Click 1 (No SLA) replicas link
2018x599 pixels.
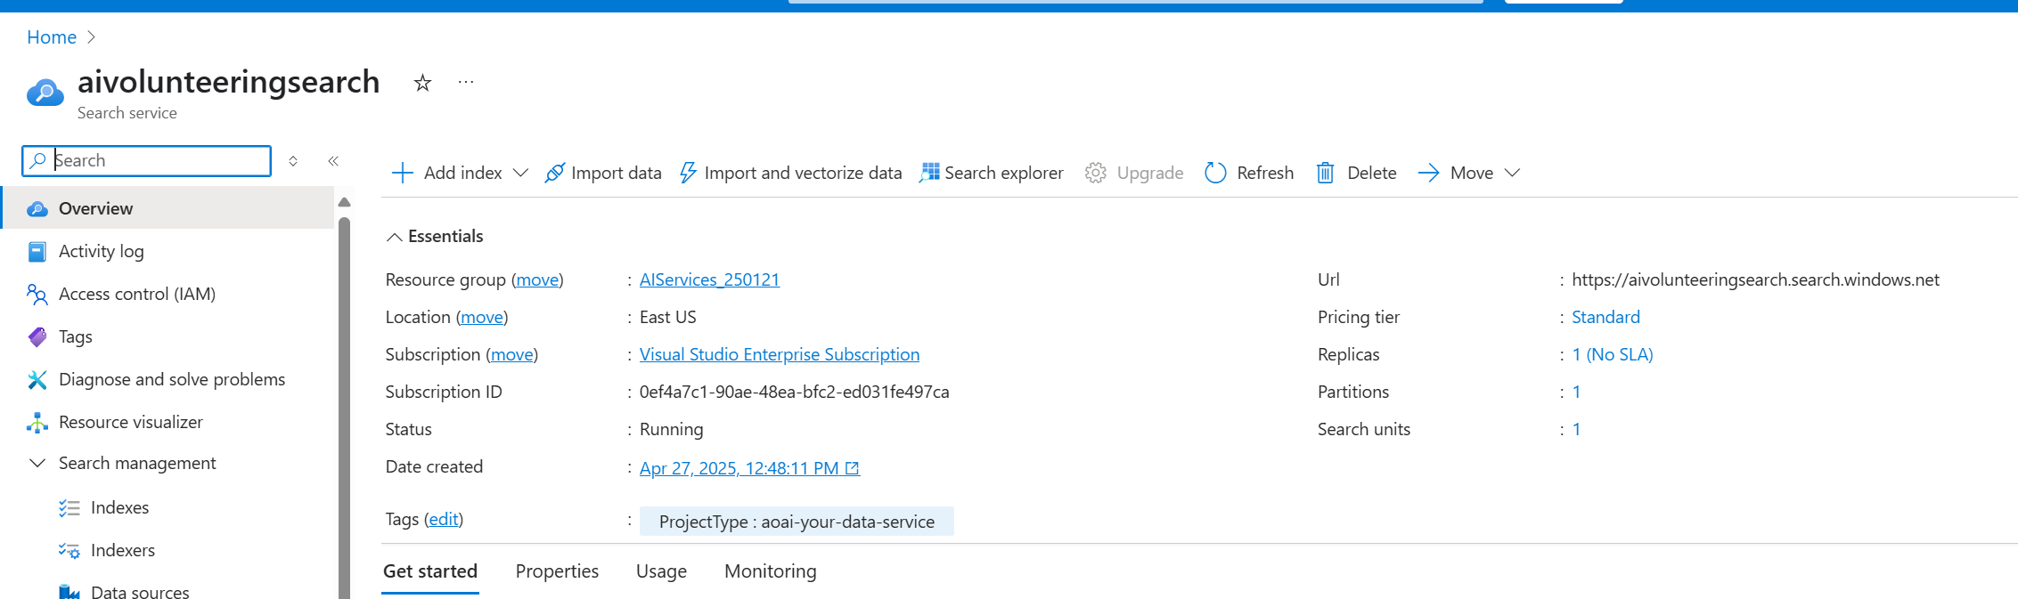[1613, 354]
